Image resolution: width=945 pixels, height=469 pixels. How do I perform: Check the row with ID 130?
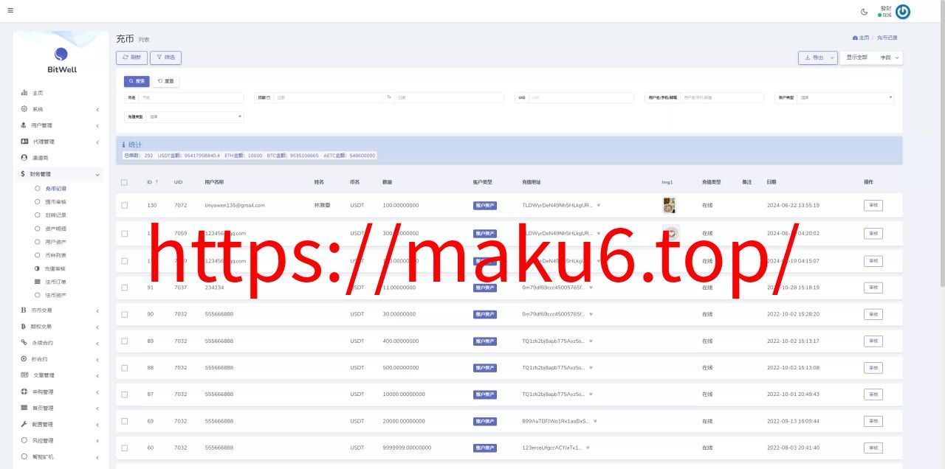tap(125, 206)
